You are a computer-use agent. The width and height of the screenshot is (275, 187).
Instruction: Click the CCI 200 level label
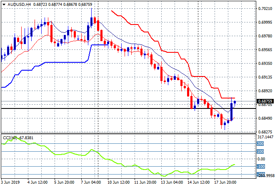[260, 144]
